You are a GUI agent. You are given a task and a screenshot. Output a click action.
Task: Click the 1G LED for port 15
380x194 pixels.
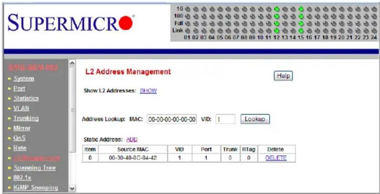click(x=301, y=9)
